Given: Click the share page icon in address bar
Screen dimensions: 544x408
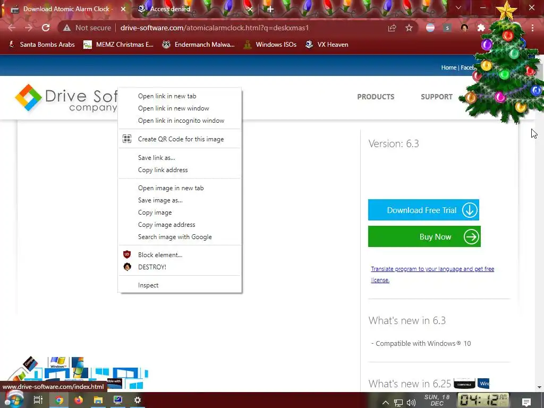Looking at the screenshot, I should coord(392,28).
